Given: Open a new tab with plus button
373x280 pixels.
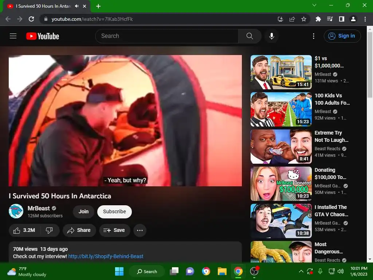Looking at the screenshot, I should click(98, 6).
